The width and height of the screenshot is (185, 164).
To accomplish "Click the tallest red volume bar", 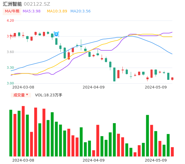I will [x=23, y=131].
